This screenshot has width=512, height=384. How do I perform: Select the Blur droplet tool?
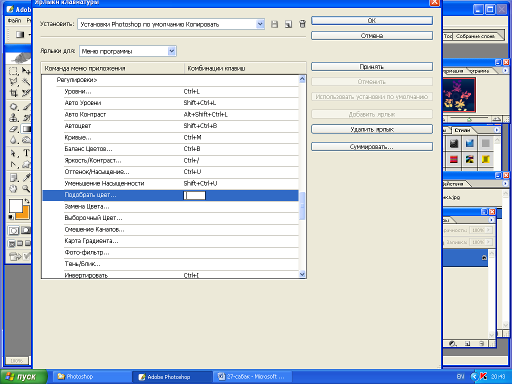[x=13, y=140]
